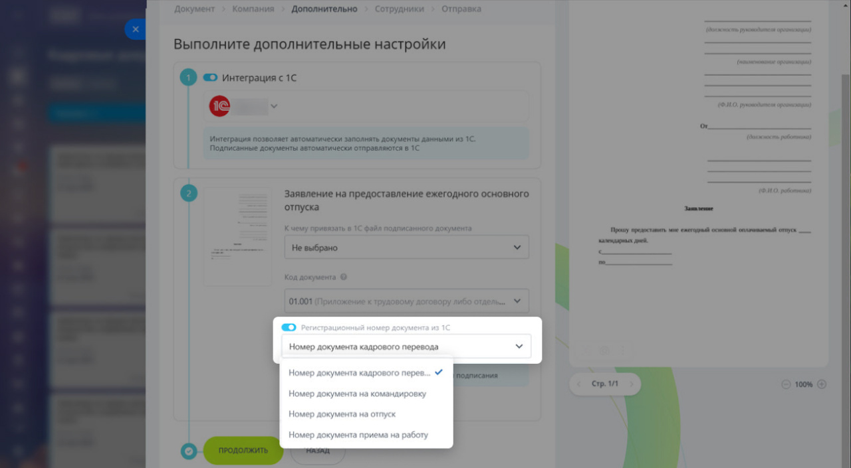Open the Не выбрано dropdown

(x=406, y=248)
